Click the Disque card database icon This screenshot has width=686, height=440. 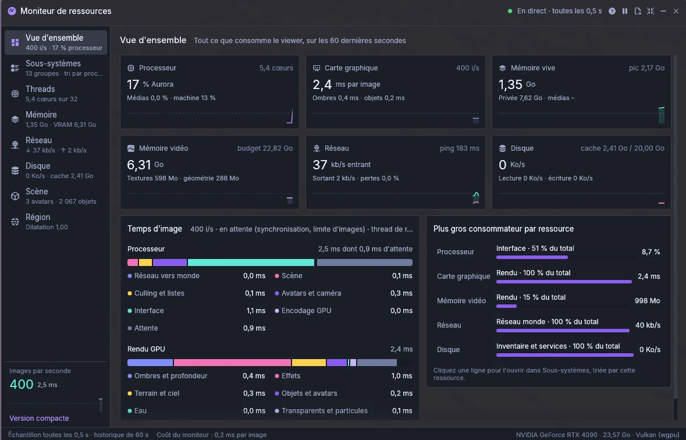[x=502, y=148]
